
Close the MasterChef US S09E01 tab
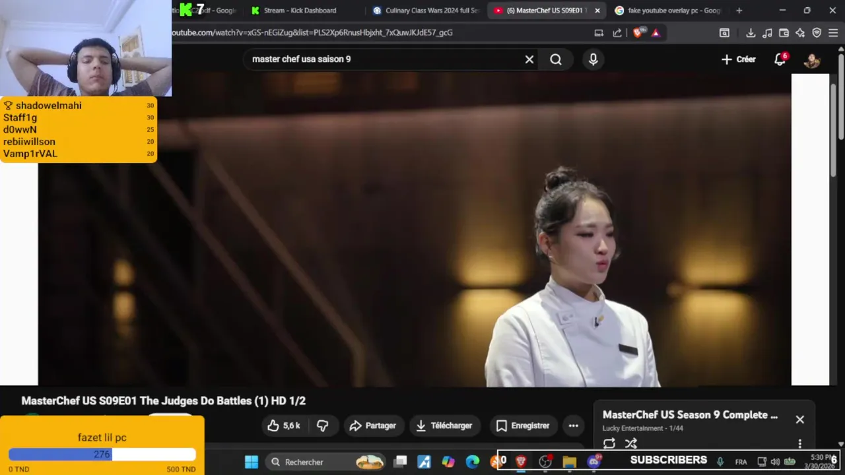[x=597, y=11]
